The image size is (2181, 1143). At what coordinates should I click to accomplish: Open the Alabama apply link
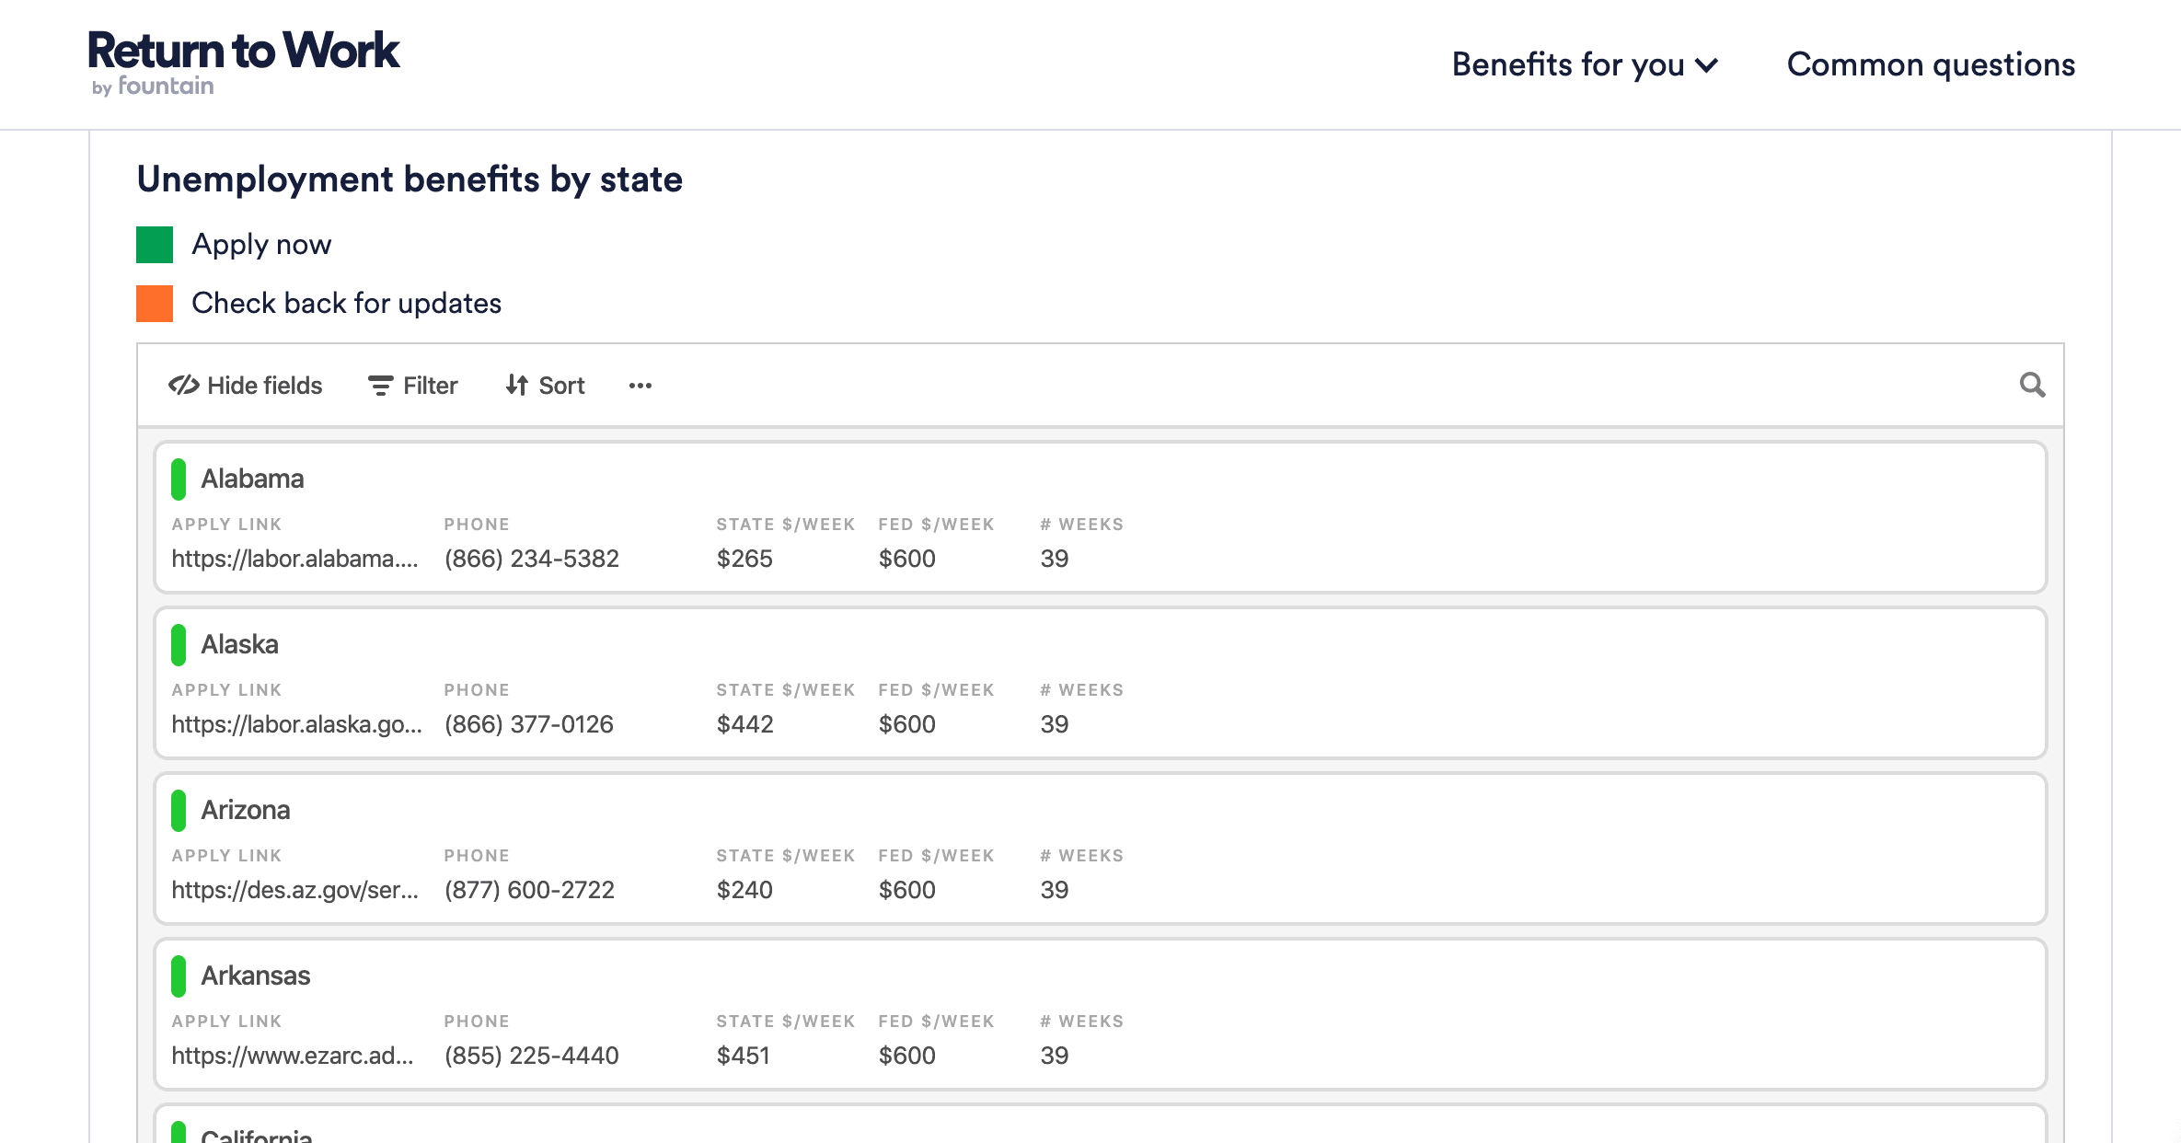coord(294,559)
